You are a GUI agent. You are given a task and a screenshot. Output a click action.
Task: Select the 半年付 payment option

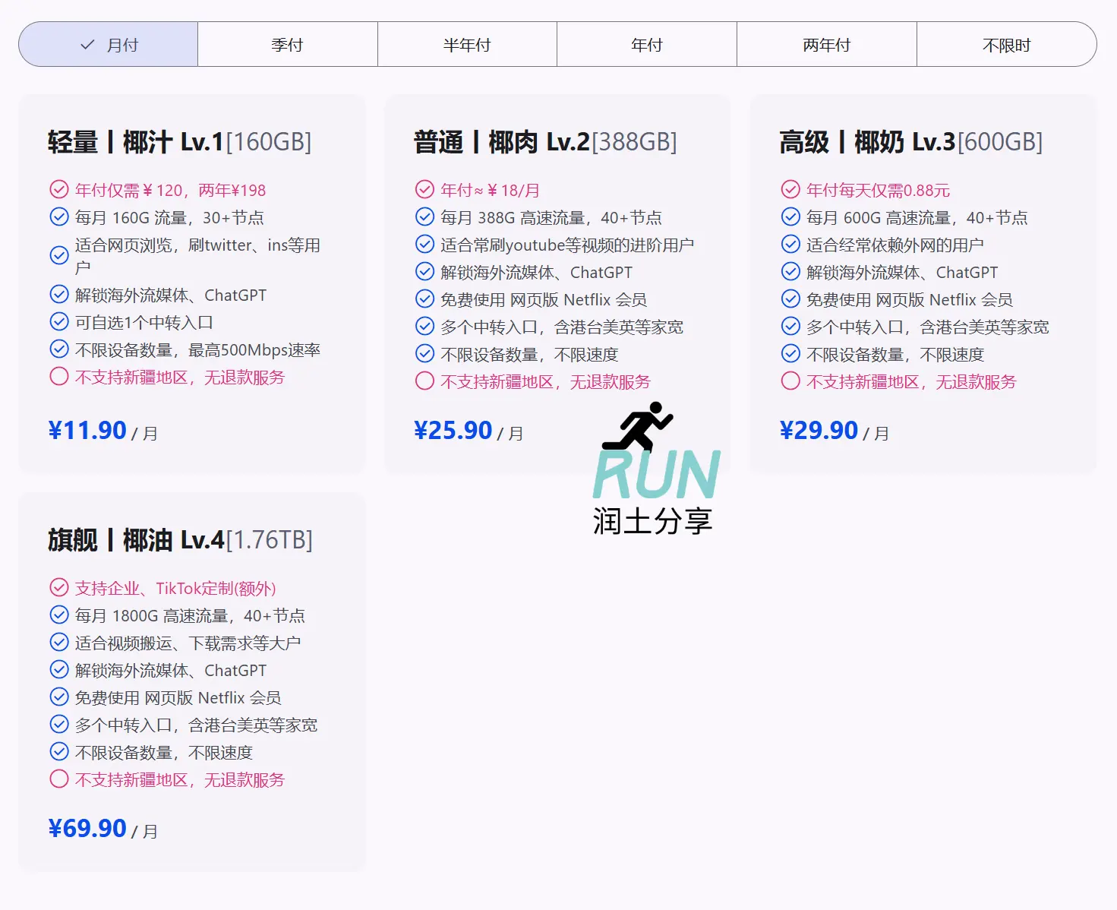point(466,44)
